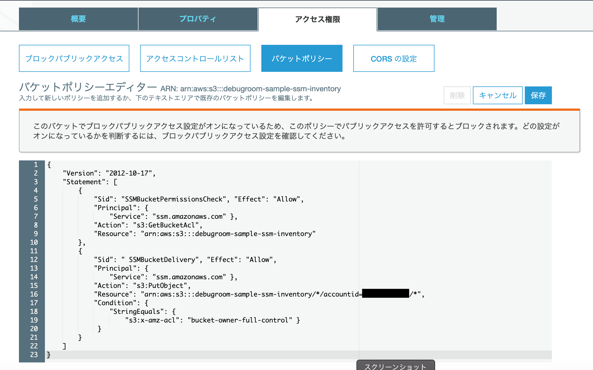Screen dimensions: 593x370
Task: Click line number 23 in gutter
Action: [34, 355]
